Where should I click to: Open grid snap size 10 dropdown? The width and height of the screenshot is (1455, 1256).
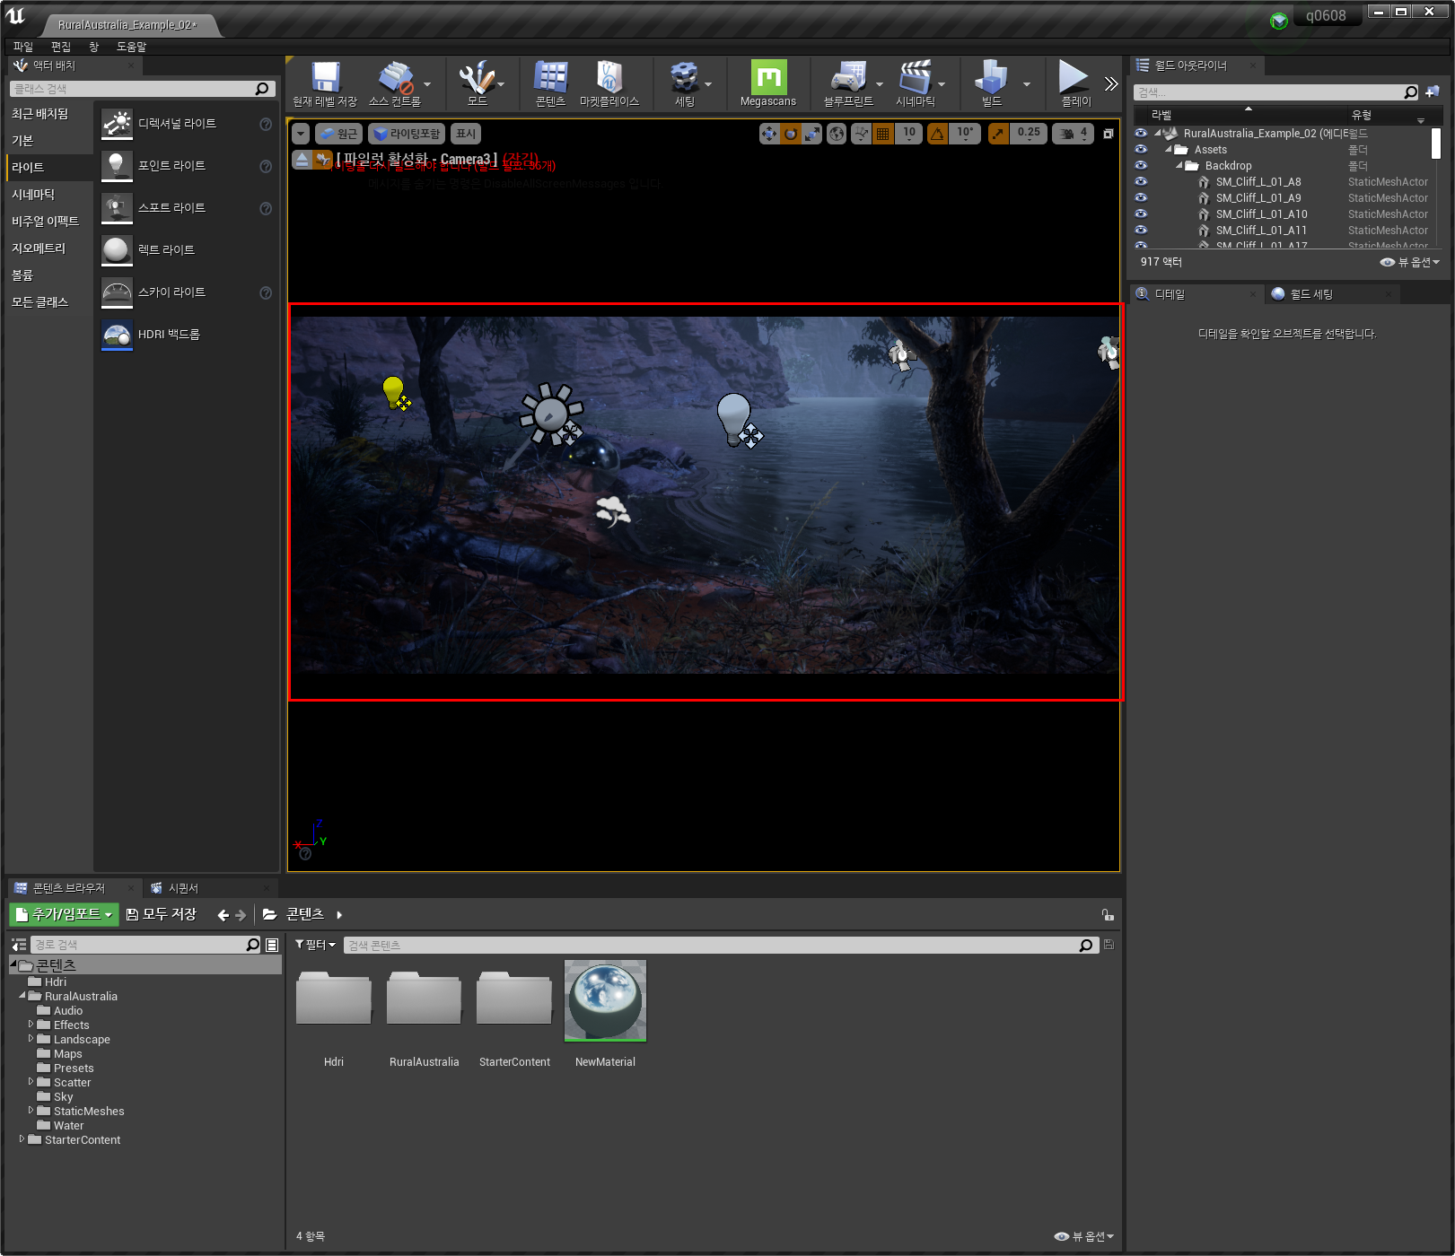coord(909,134)
